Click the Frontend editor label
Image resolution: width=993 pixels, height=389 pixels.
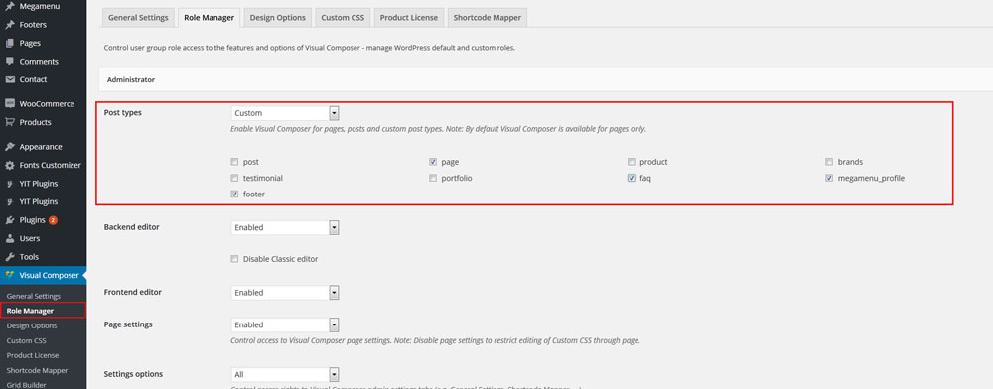click(132, 292)
